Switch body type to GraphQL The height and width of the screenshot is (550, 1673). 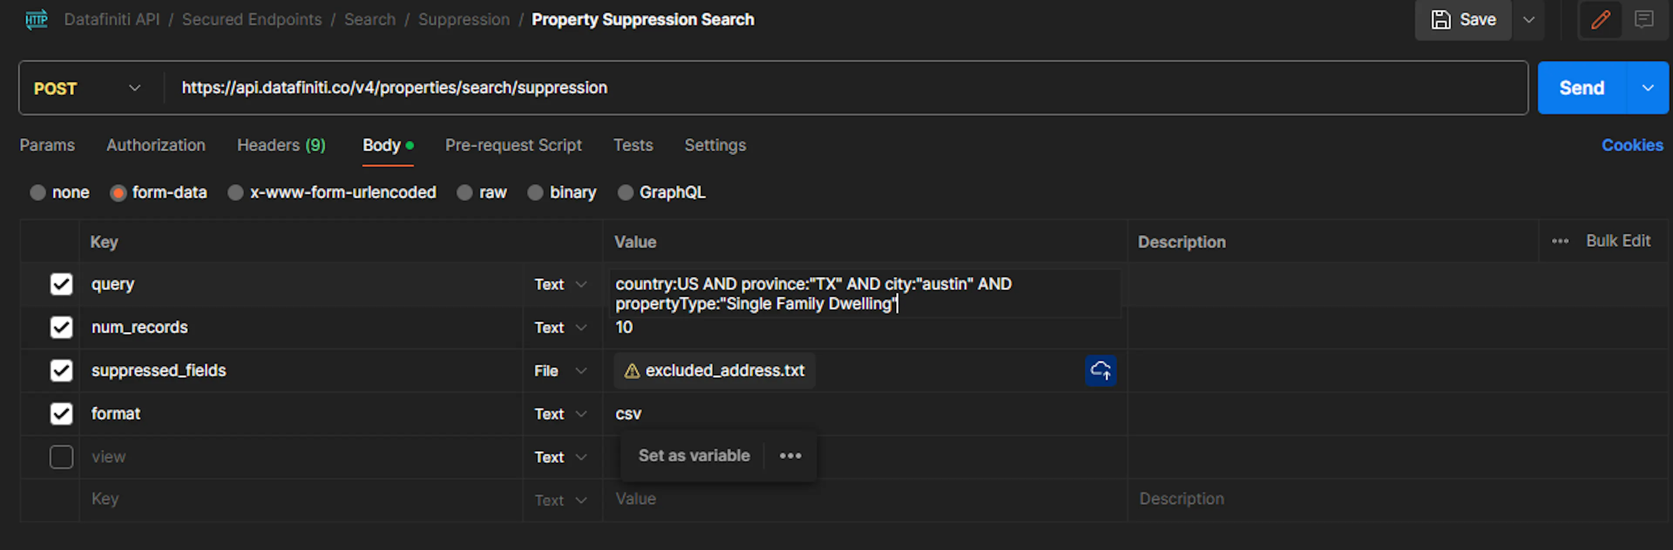(x=626, y=192)
